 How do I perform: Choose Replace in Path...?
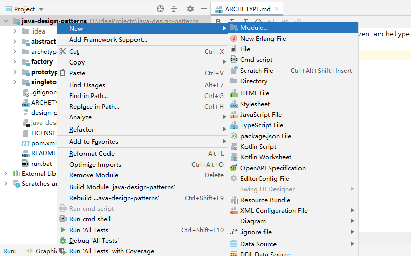coord(142,107)
